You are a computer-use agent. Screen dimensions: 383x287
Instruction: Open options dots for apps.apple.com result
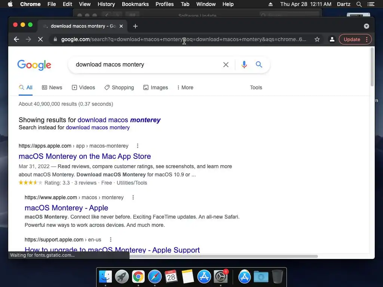pos(138,146)
